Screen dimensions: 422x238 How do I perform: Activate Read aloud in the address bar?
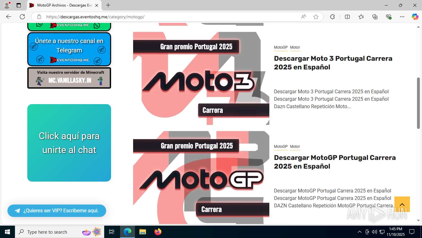[303, 17]
